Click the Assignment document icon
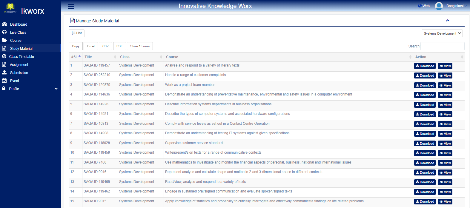470x208 pixels. [4, 64]
